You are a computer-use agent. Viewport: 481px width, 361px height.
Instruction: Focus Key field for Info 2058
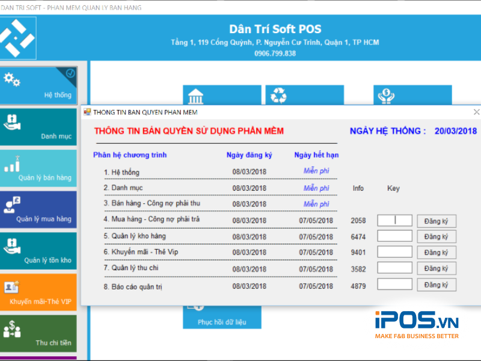point(394,221)
